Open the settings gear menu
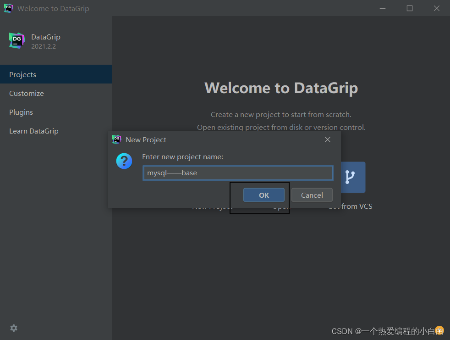This screenshot has width=450, height=340. 14,328
